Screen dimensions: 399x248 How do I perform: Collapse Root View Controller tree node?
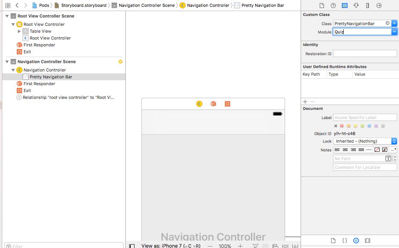[x=13, y=24]
